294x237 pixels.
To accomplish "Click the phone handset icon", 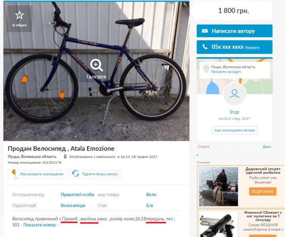I will [205, 47].
